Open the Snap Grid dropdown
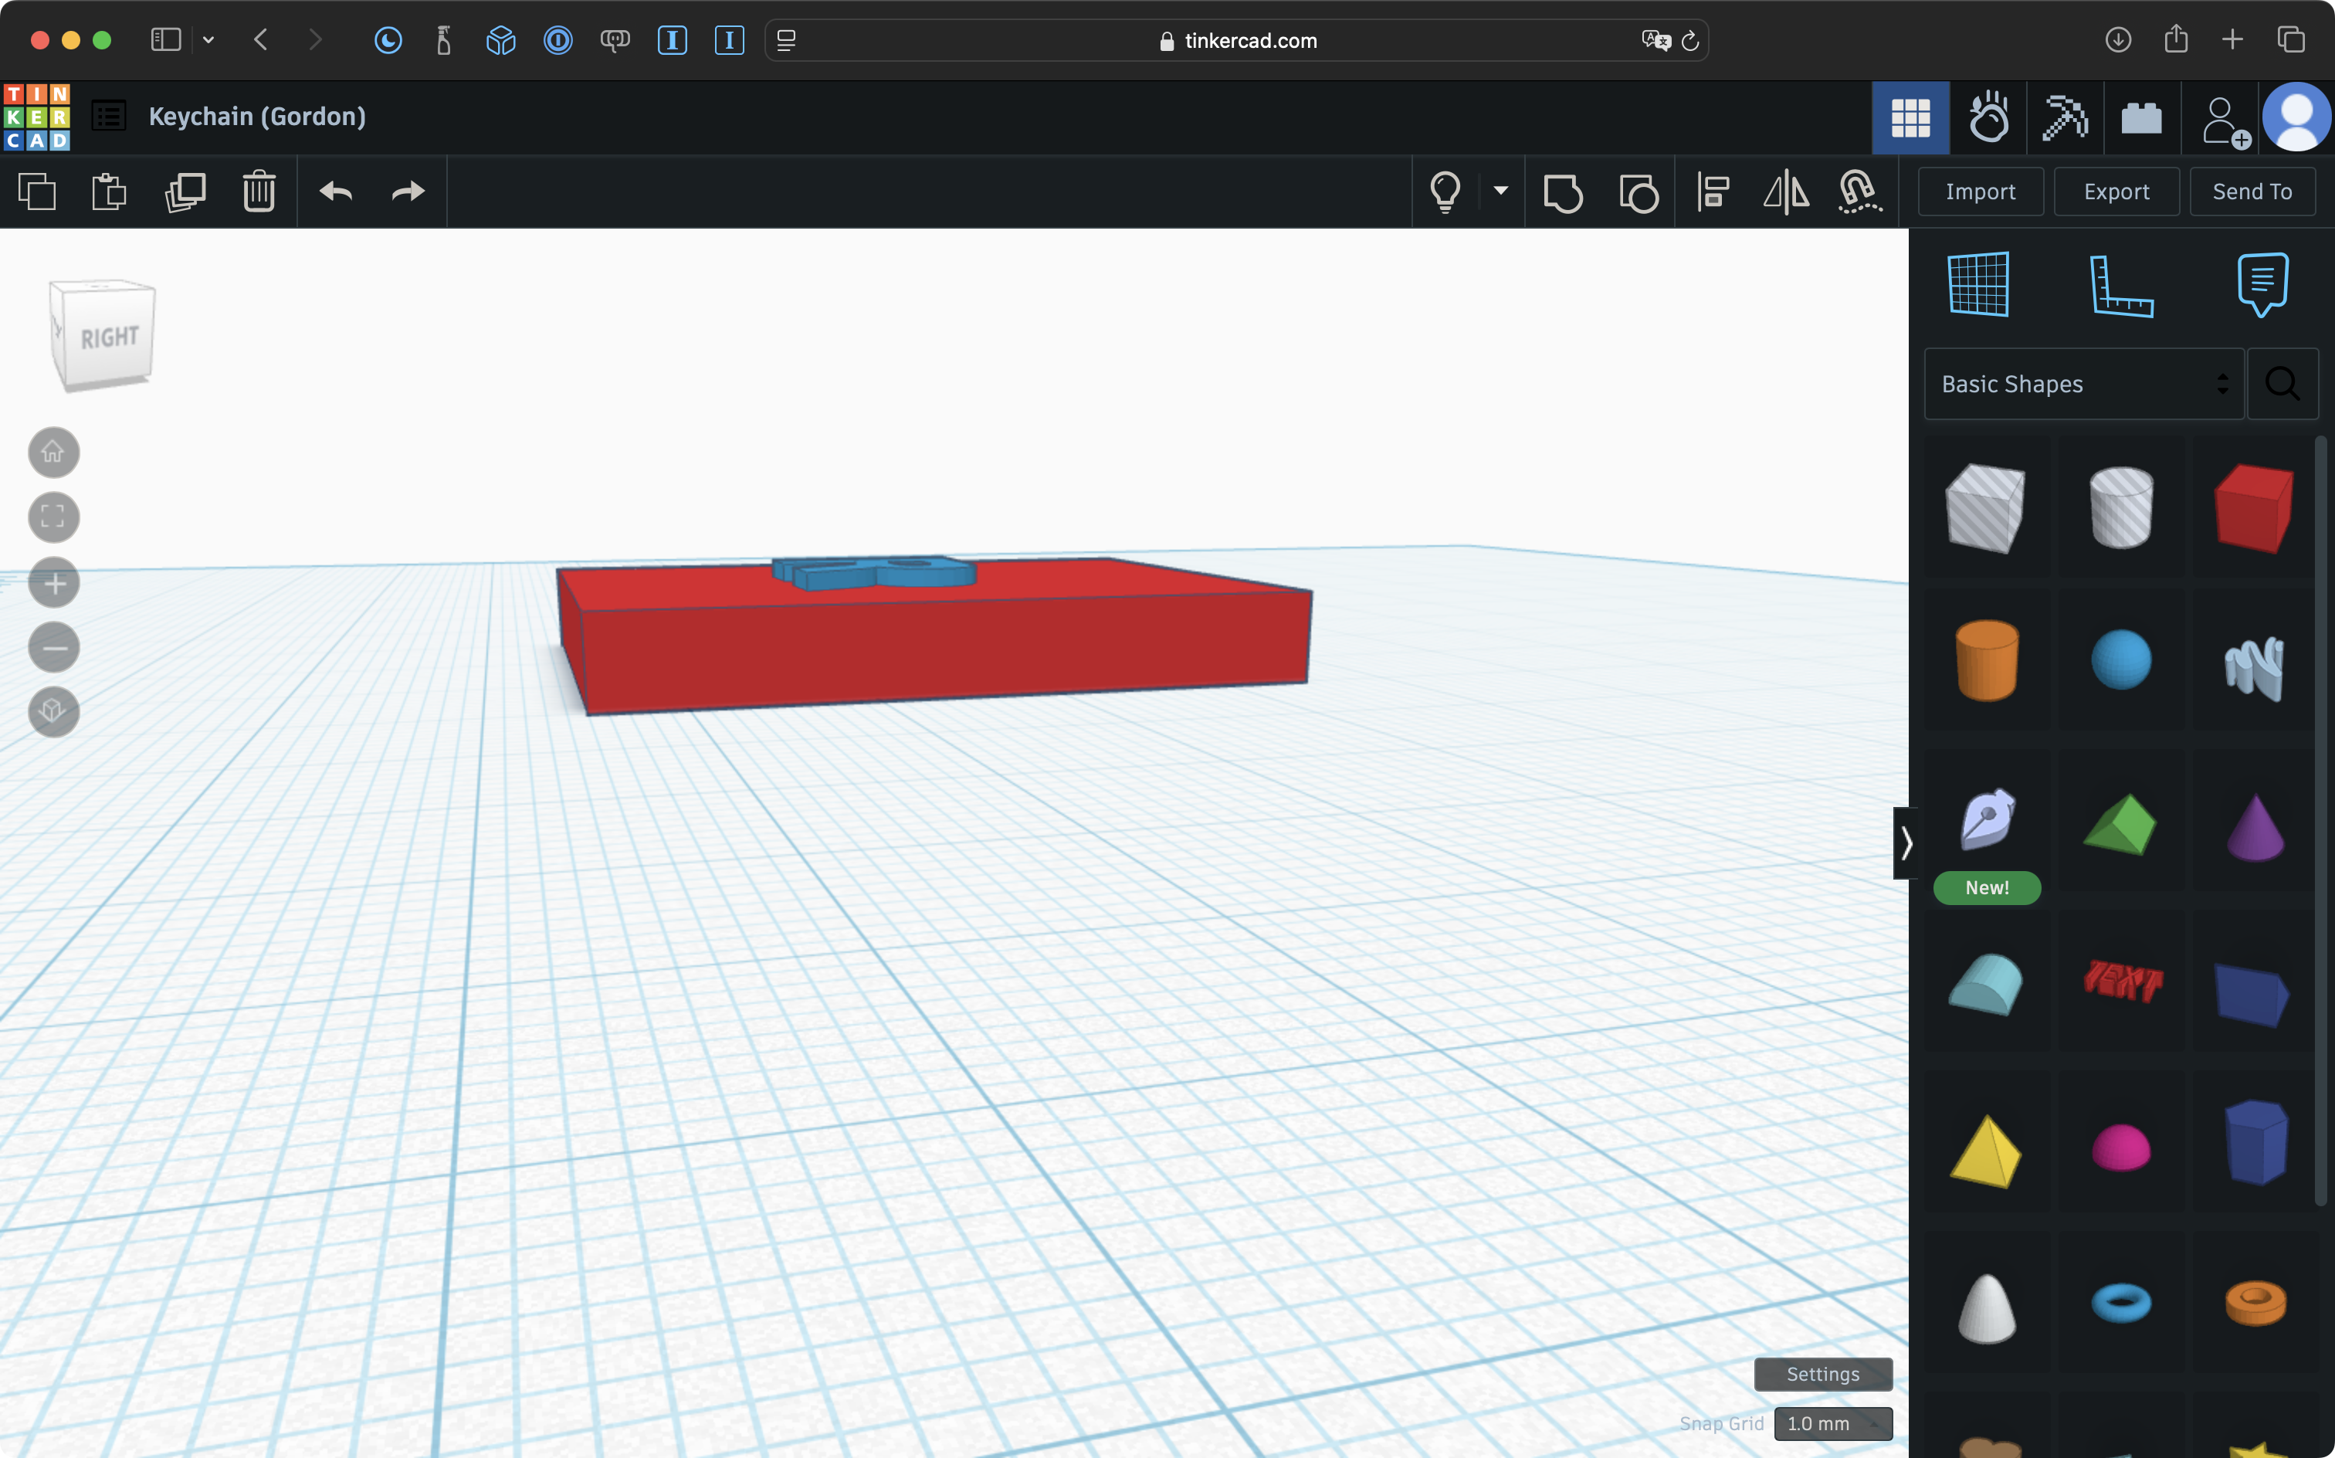The width and height of the screenshot is (2335, 1458). pos(1832,1423)
